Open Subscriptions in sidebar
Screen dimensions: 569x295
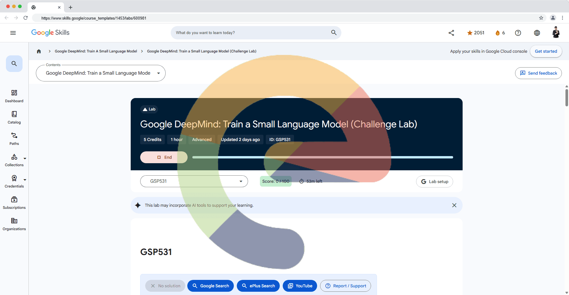pyautogui.click(x=14, y=203)
